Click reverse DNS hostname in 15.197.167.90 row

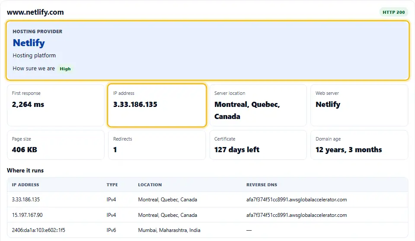click(x=297, y=215)
